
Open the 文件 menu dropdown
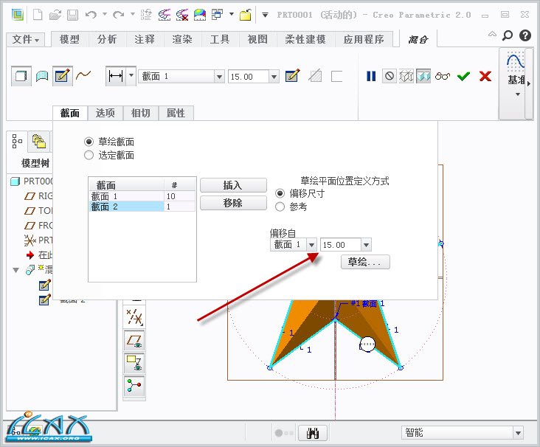coord(26,40)
